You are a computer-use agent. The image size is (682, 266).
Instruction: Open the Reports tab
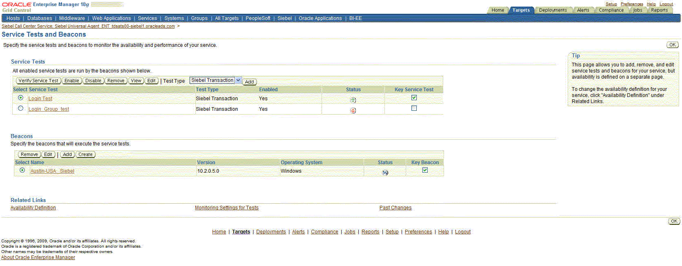659,10
